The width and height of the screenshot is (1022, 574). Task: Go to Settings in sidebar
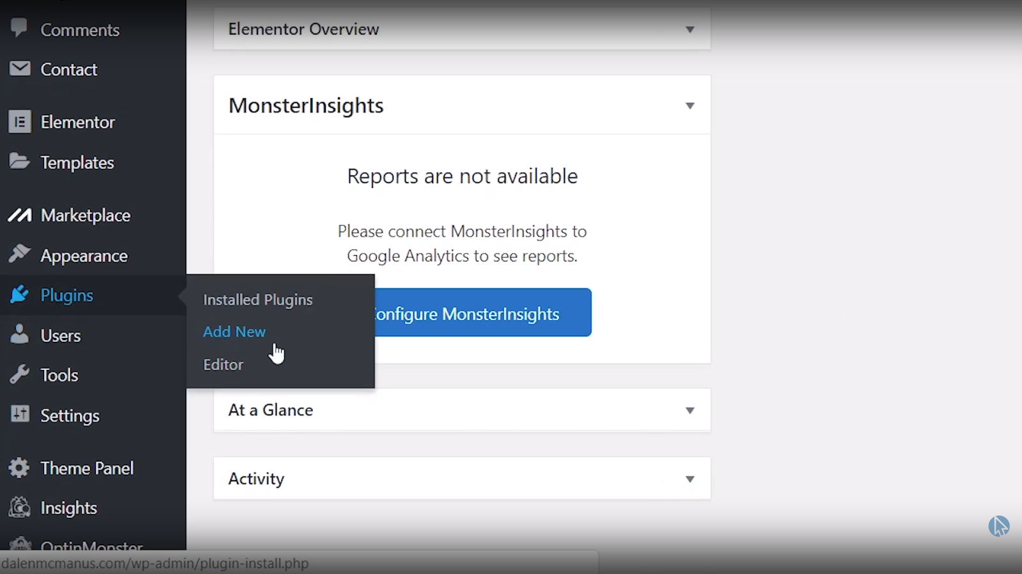(x=70, y=416)
